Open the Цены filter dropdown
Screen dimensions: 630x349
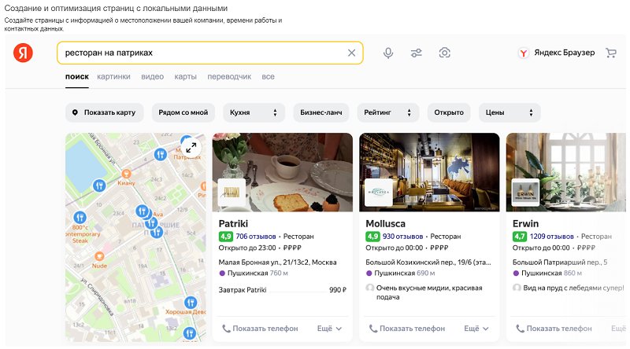(x=510, y=112)
